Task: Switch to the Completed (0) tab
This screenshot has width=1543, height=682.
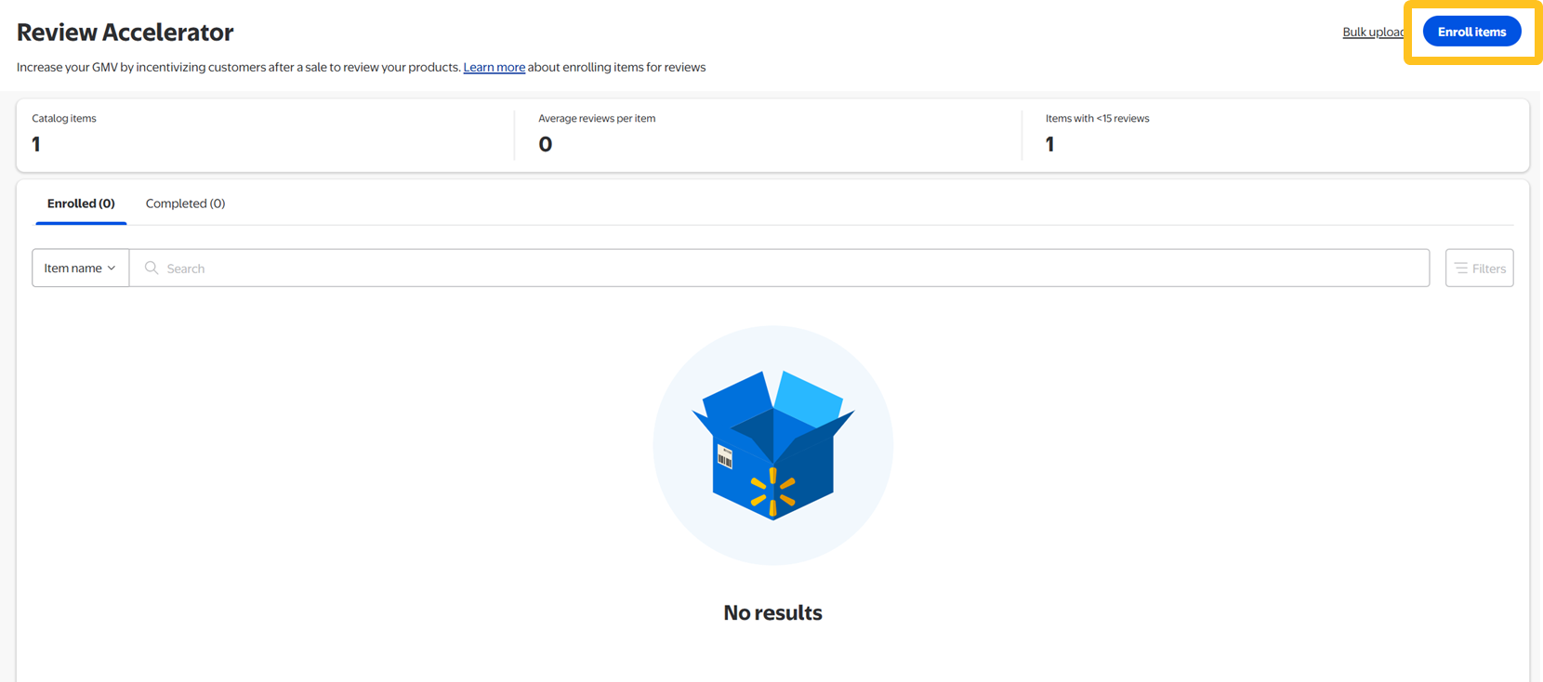Action: pyautogui.click(x=185, y=203)
